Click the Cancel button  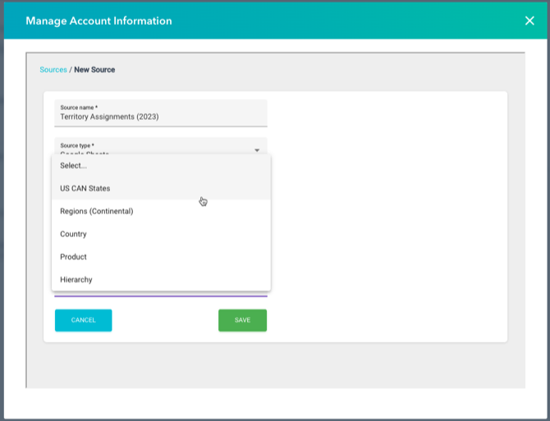click(x=84, y=320)
